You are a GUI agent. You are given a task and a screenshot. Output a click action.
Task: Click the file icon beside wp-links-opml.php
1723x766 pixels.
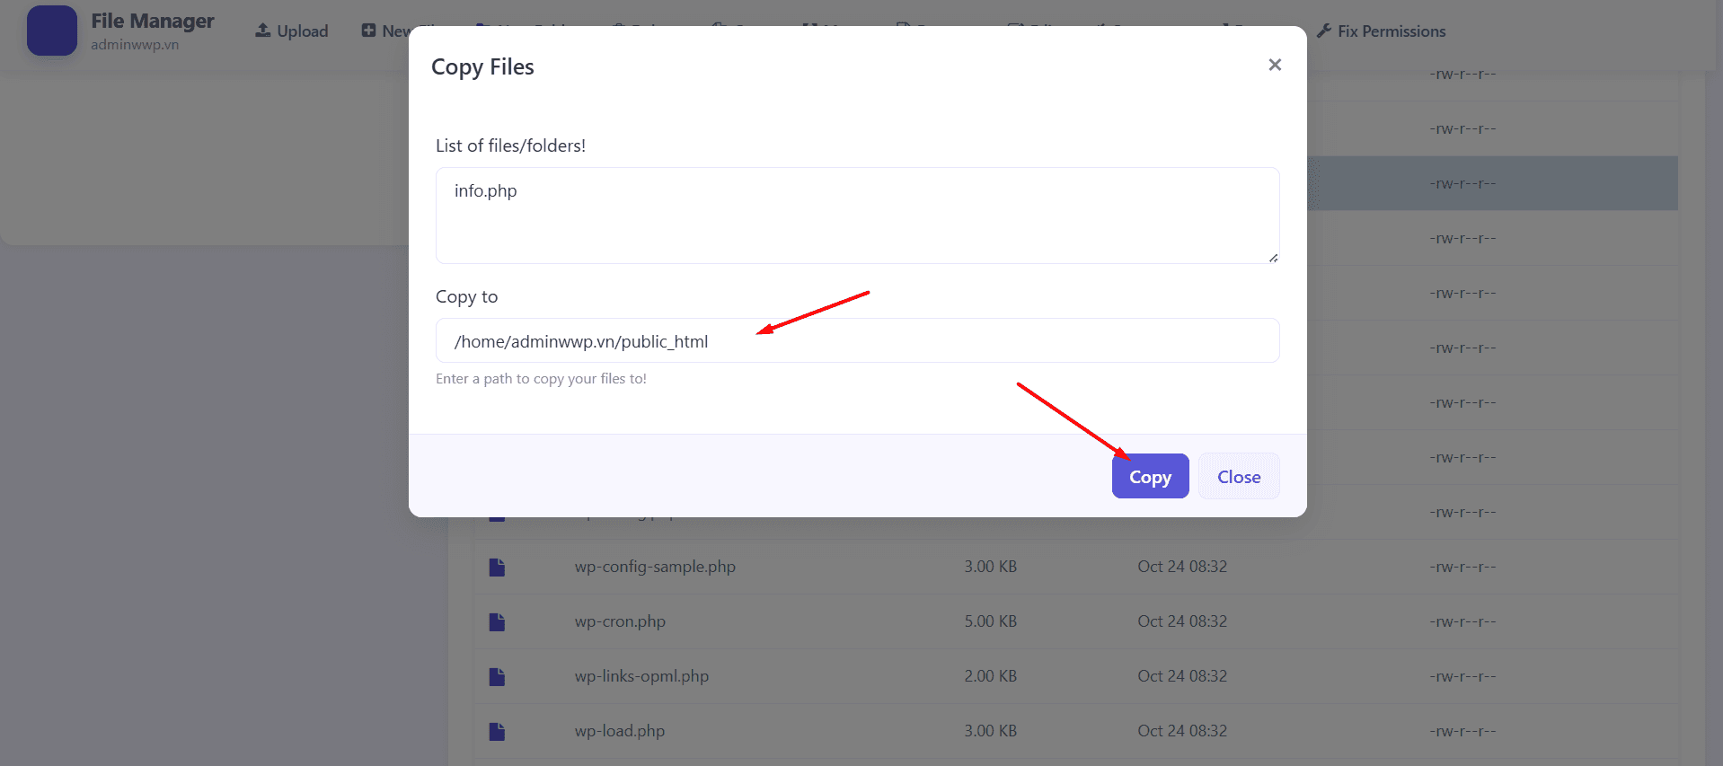(497, 676)
